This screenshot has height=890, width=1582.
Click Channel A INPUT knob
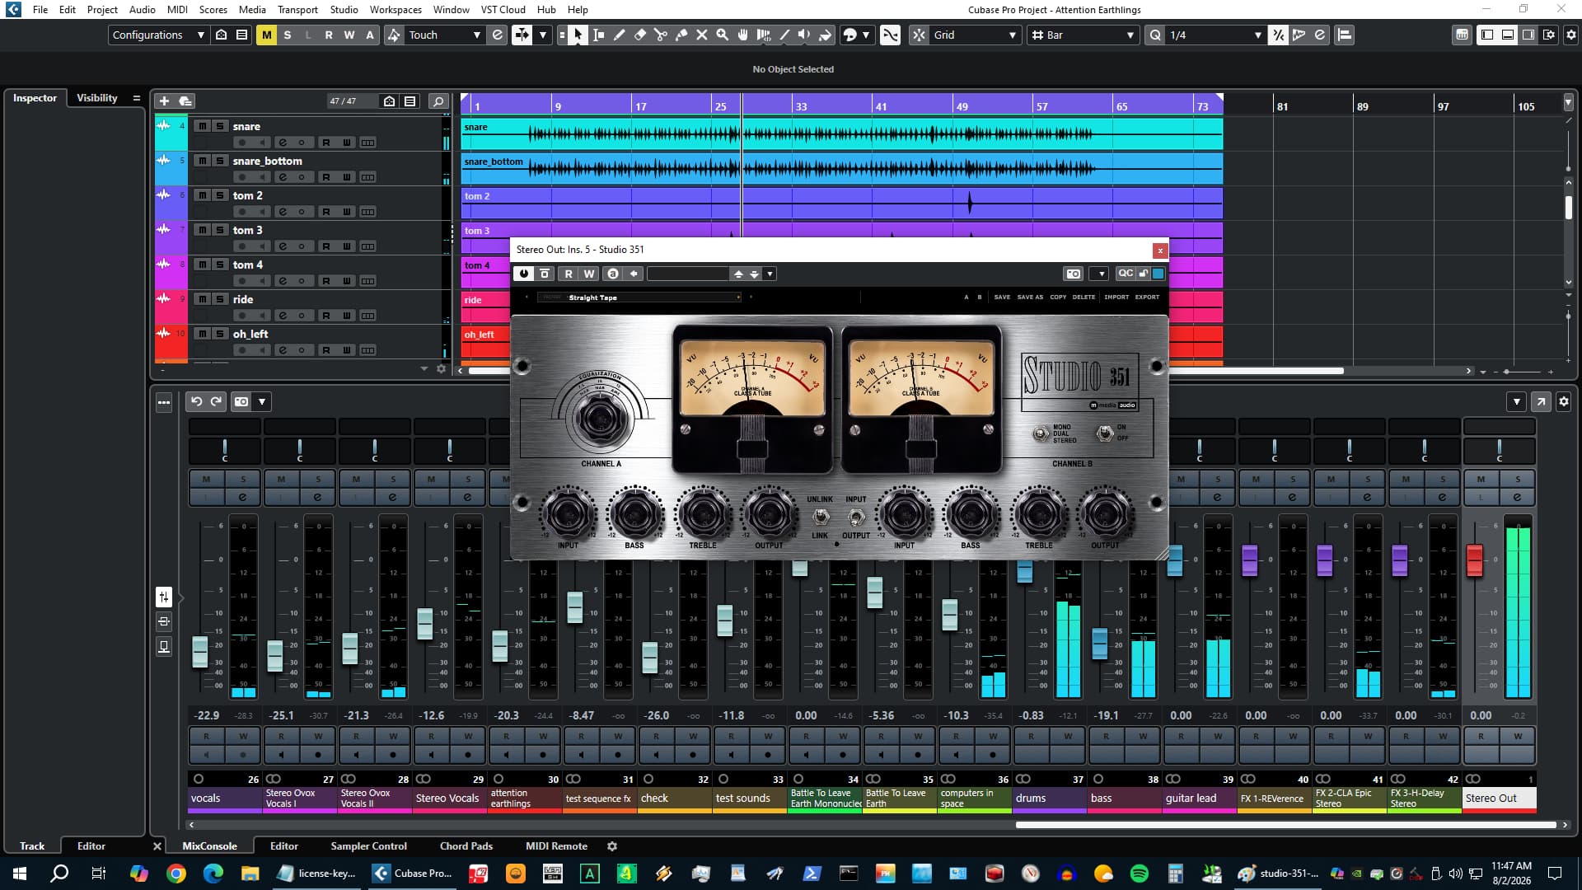tap(568, 513)
